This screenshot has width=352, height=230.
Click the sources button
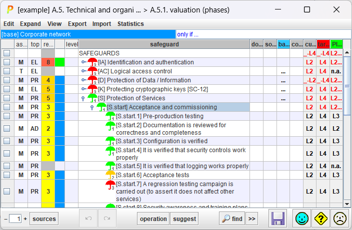coord(44,219)
